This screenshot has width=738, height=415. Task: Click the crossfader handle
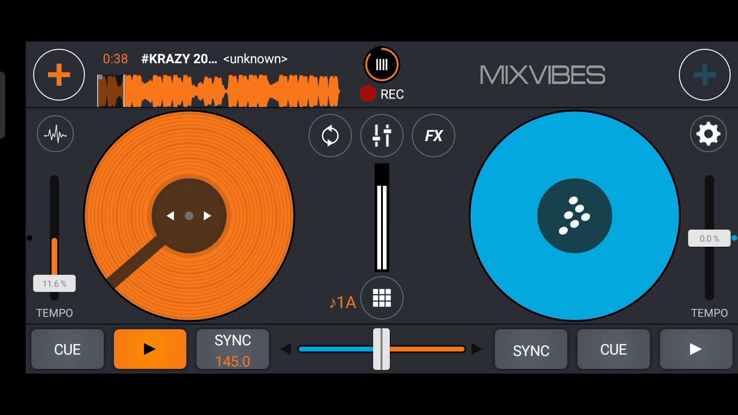(x=381, y=349)
